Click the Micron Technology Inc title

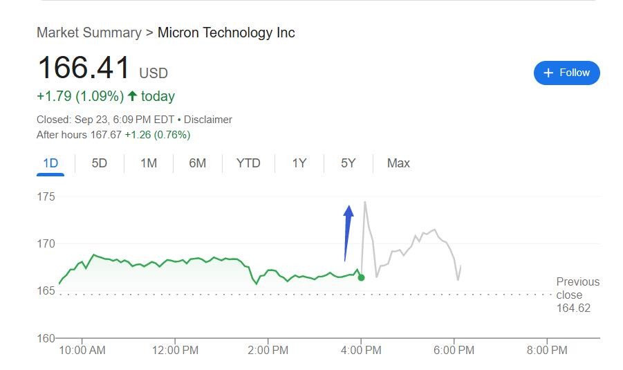point(226,33)
